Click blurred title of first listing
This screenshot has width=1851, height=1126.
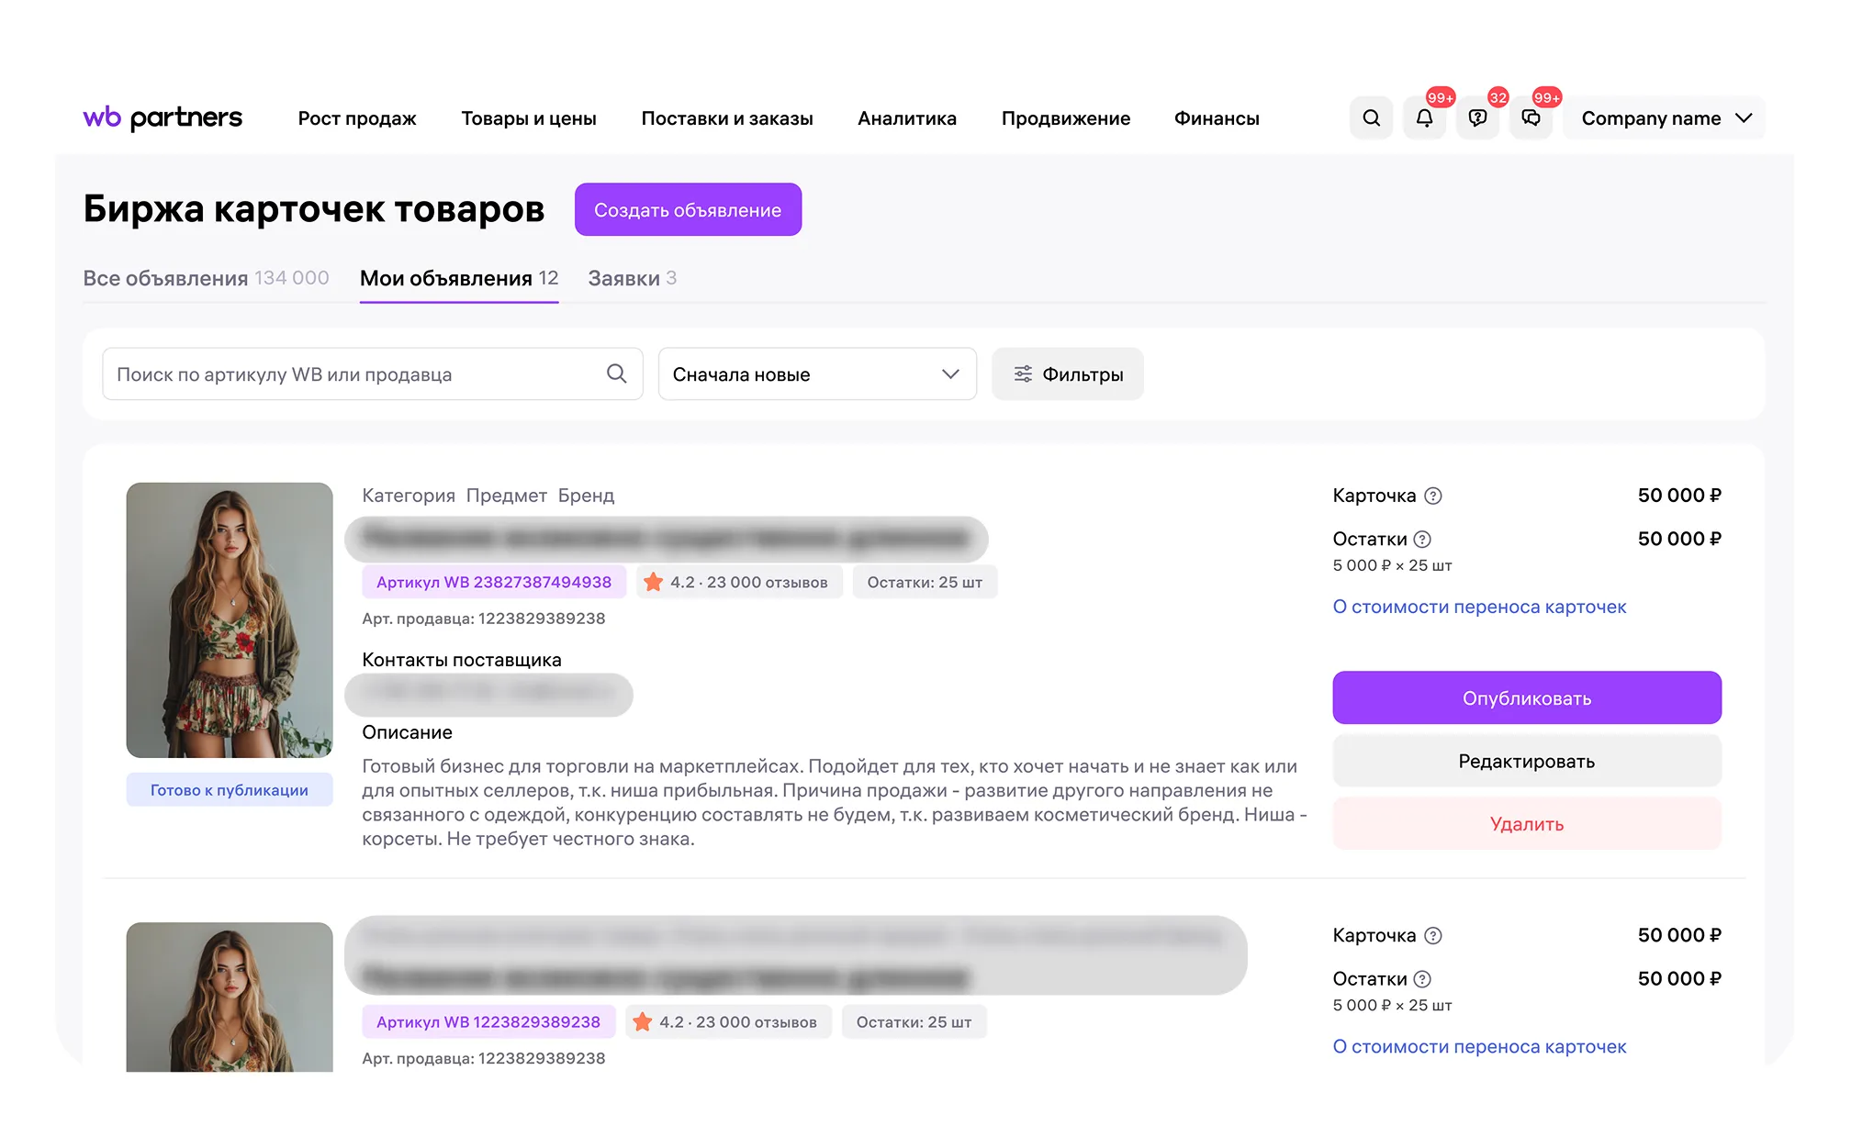click(667, 539)
